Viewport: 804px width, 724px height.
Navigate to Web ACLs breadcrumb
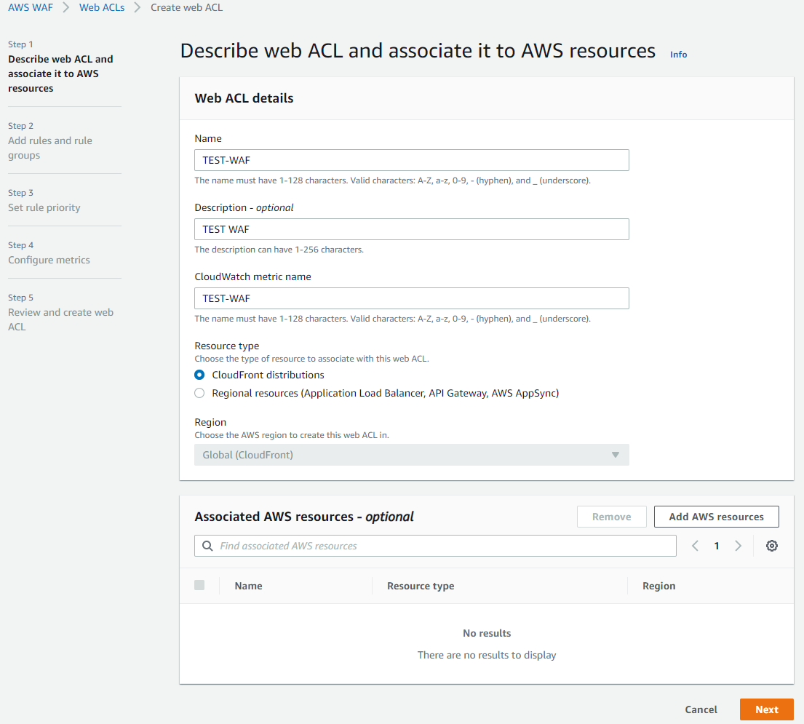point(101,7)
